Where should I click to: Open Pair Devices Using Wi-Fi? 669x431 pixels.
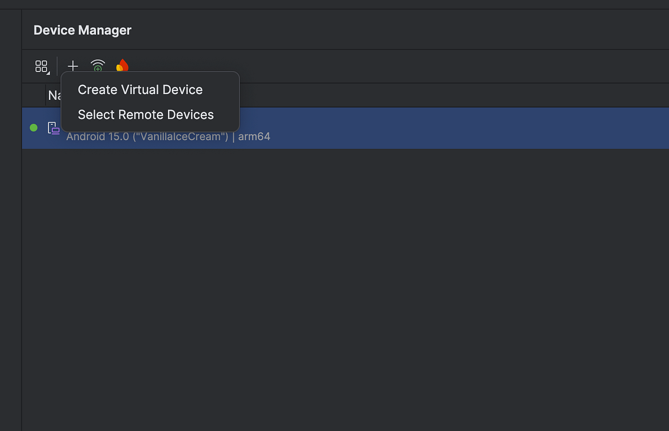click(x=98, y=66)
